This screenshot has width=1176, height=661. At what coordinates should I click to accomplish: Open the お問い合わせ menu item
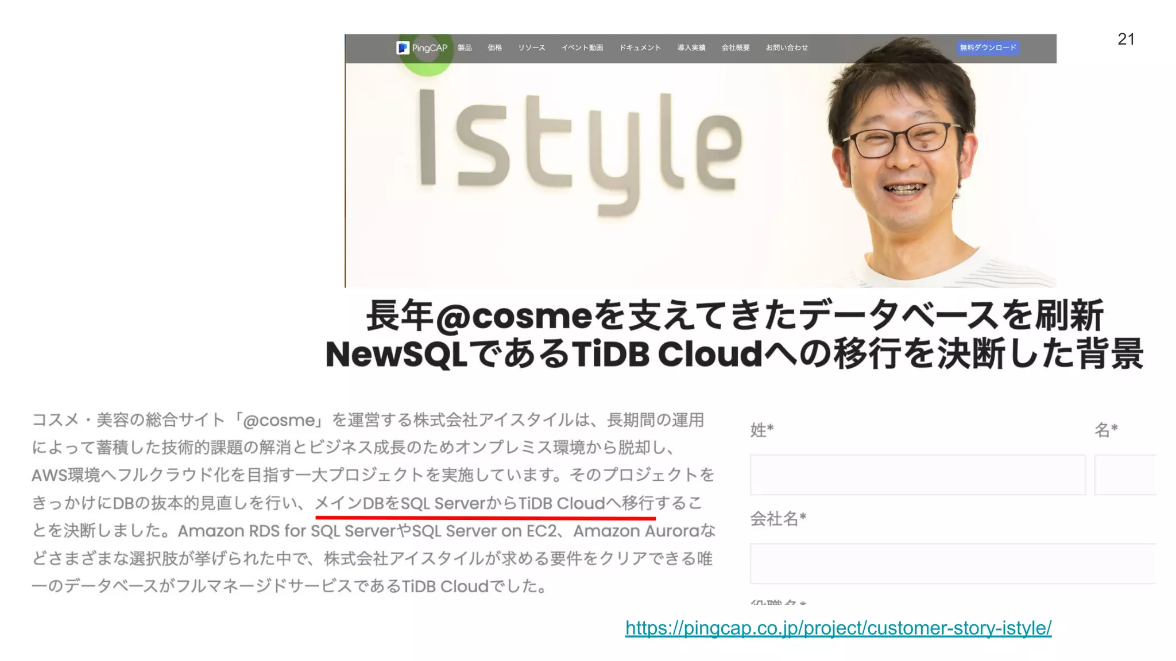(x=787, y=48)
